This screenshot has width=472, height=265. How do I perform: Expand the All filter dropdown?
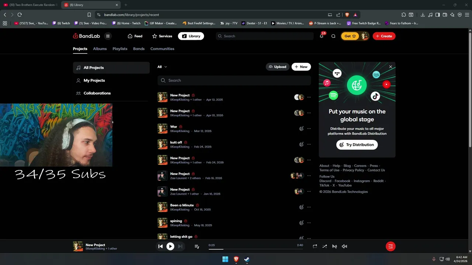click(162, 67)
